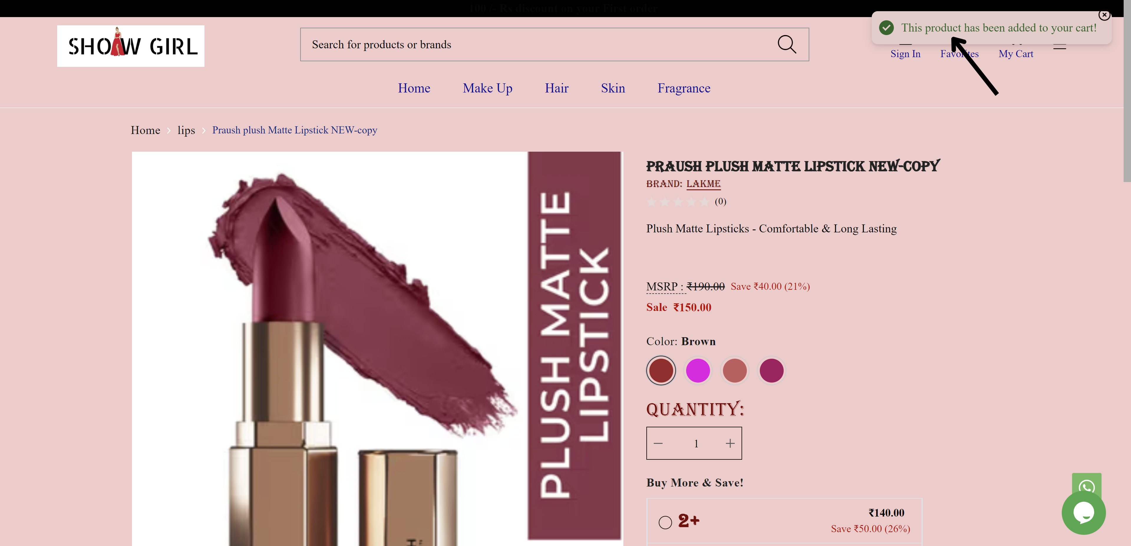Choose the coral pink color swatch
The width and height of the screenshot is (1131, 546).
click(734, 370)
